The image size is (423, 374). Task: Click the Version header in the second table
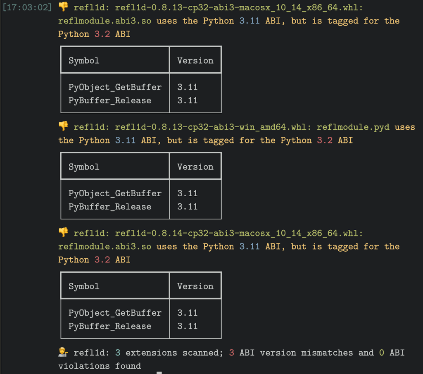195,167
